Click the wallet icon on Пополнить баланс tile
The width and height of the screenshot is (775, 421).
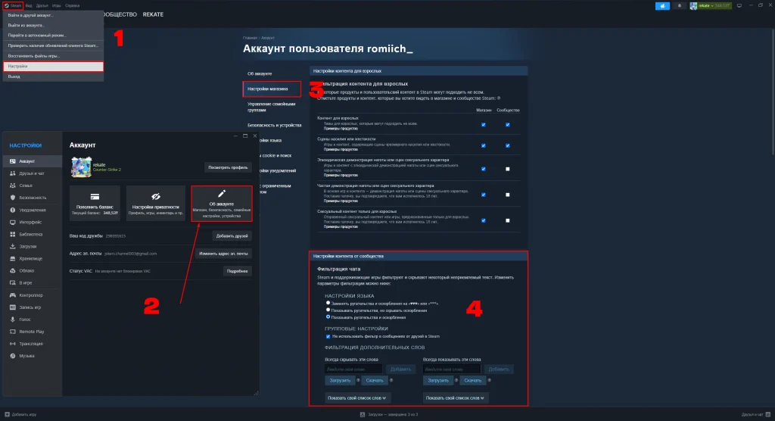point(95,195)
